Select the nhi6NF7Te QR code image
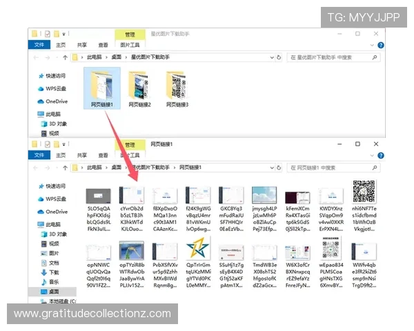414x331 pixels. (364, 206)
